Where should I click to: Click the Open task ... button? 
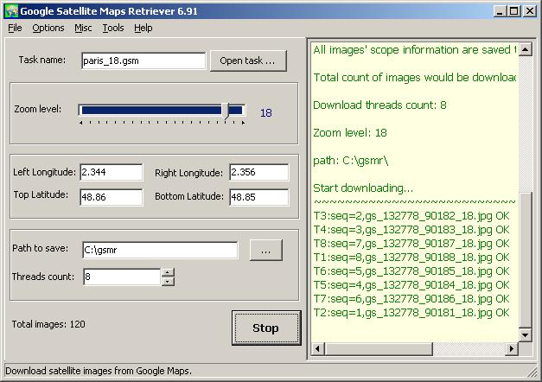pos(248,60)
